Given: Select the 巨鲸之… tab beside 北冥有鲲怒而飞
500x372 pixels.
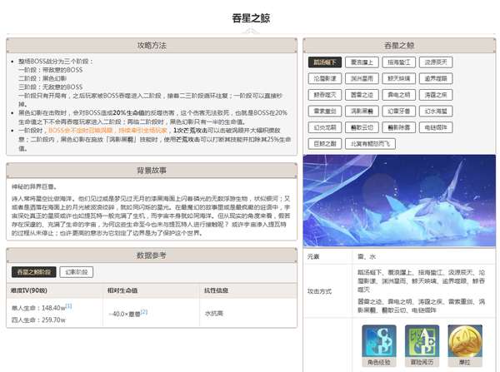Looking at the screenshot, I should (325, 144).
